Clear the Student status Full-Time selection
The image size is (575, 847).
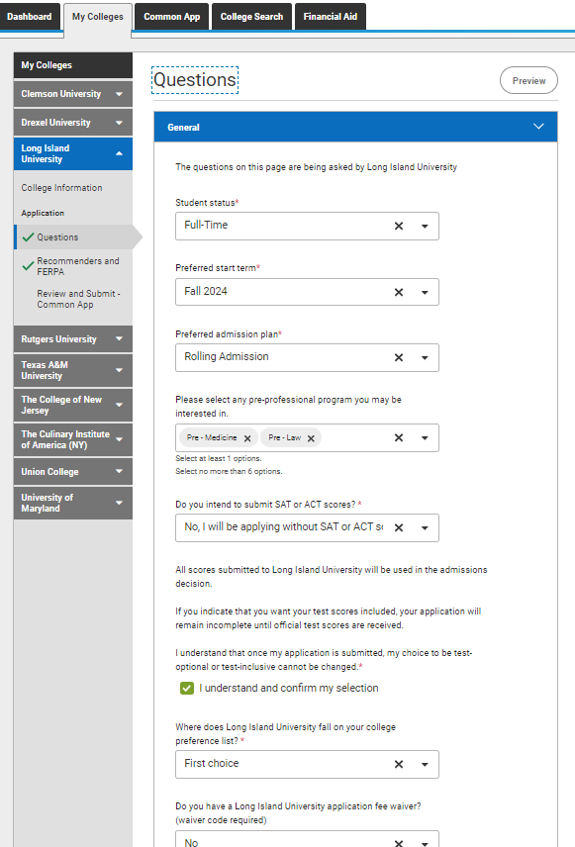398,226
